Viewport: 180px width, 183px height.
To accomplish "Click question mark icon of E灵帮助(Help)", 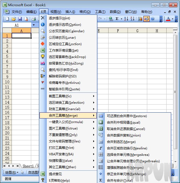I will [x=43, y=180].
